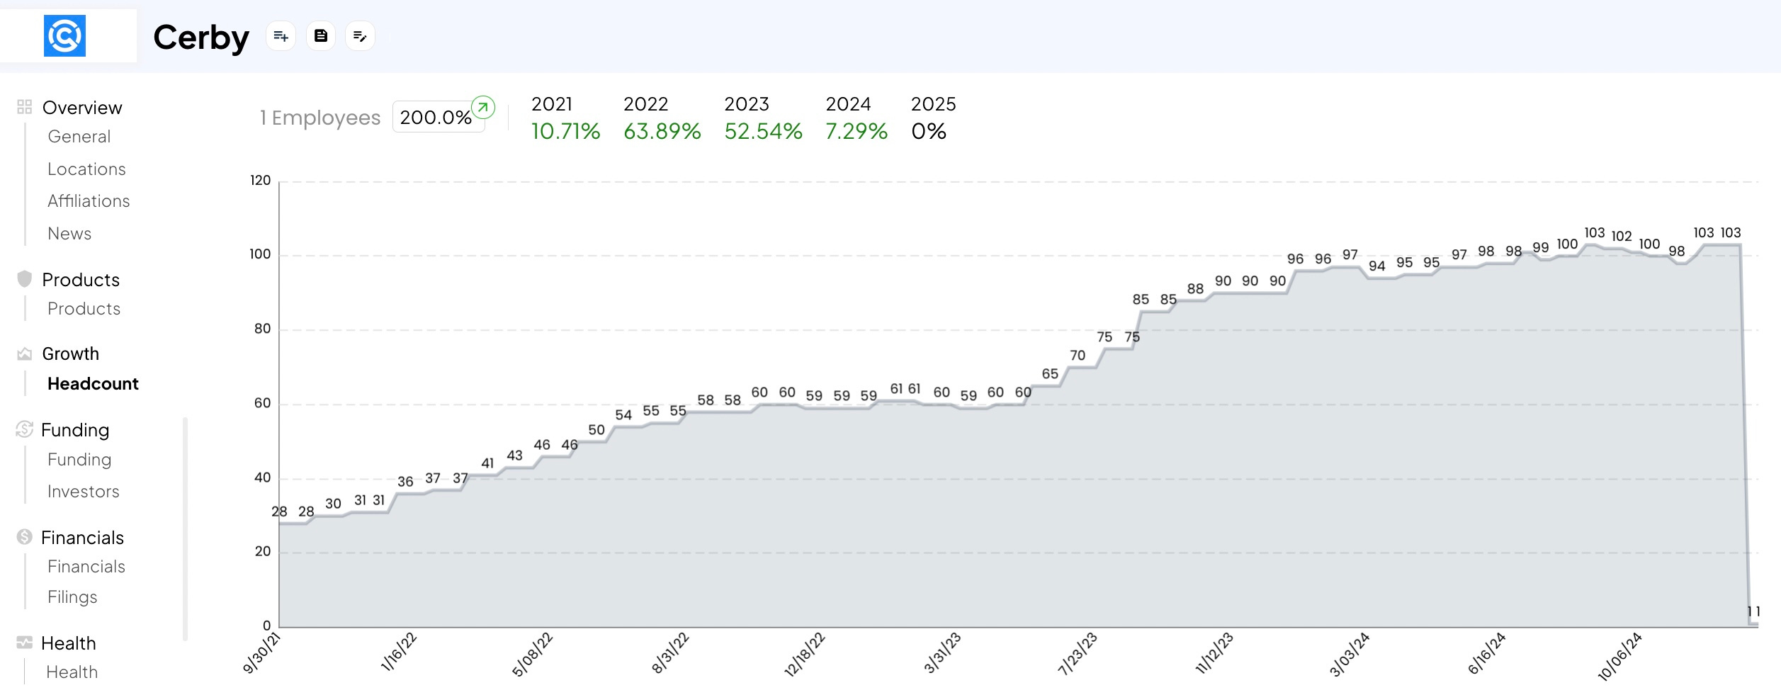Click the 2024 growth value 7.29%
The image size is (1781, 690).
856,132
